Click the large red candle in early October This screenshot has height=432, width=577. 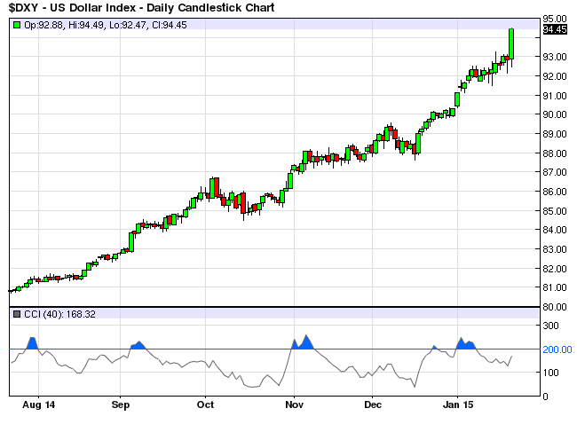[217, 187]
